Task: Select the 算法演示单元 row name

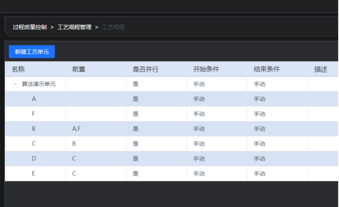Action: [x=39, y=84]
